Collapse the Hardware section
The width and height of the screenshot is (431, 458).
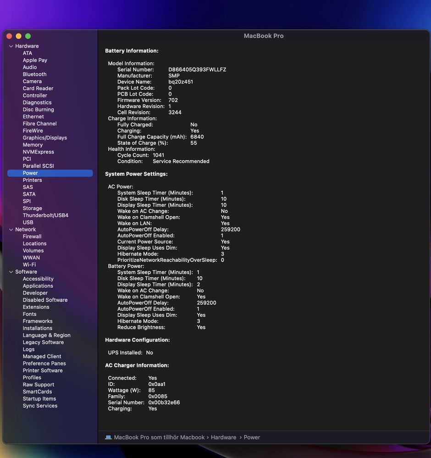11,46
